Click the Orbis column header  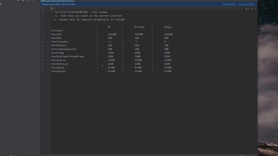[168, 27]
